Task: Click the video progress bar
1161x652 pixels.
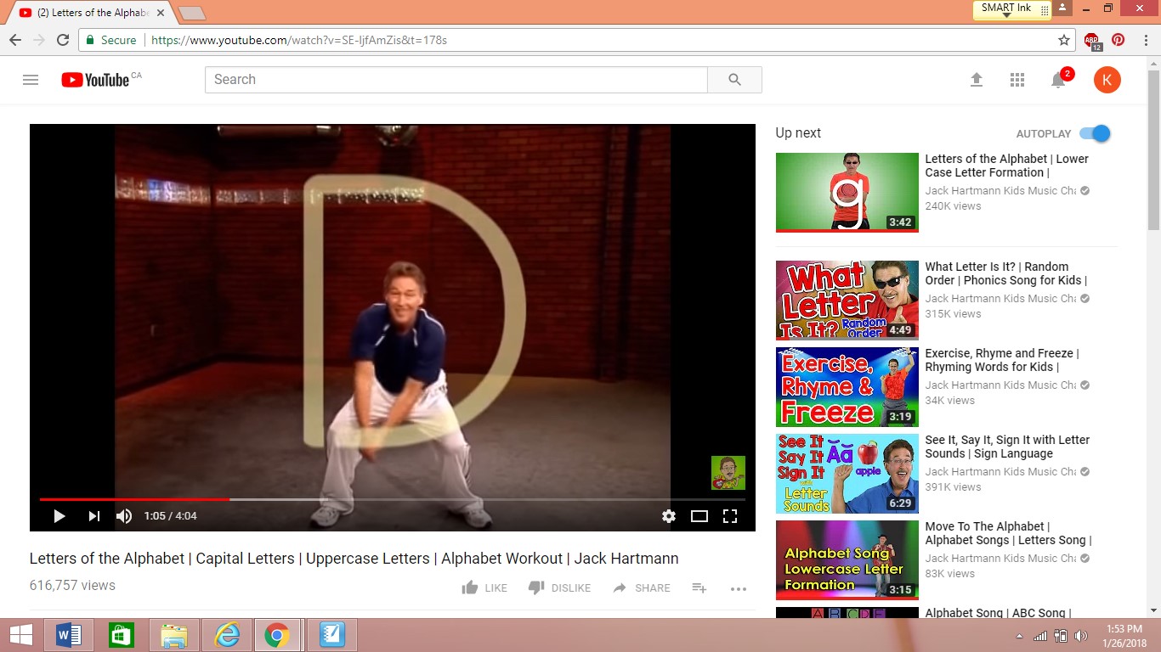Action: [x=393, y=499]
